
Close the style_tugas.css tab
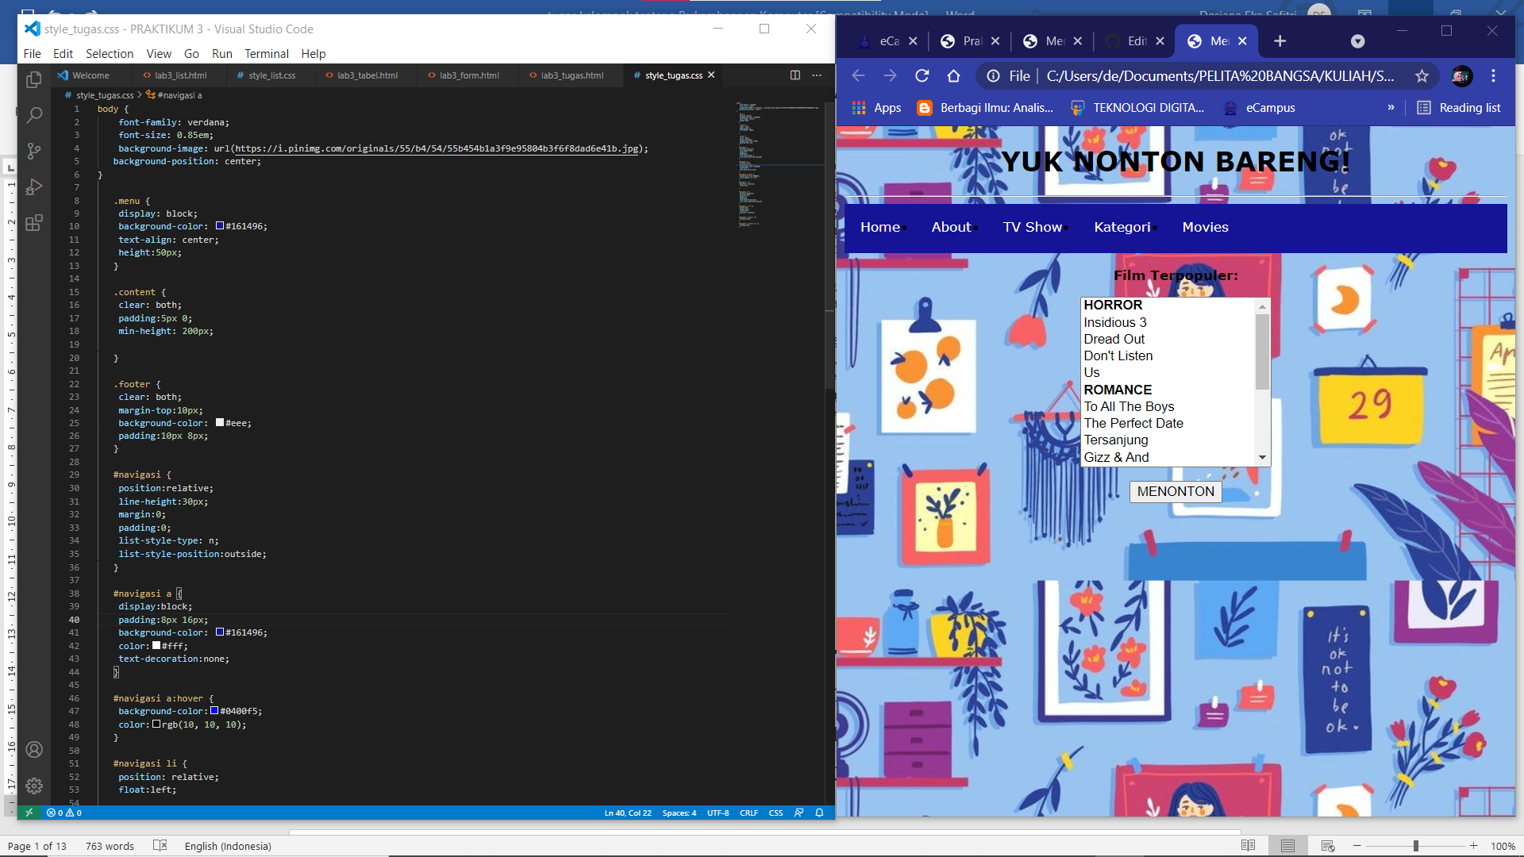[x=711, y=75]
